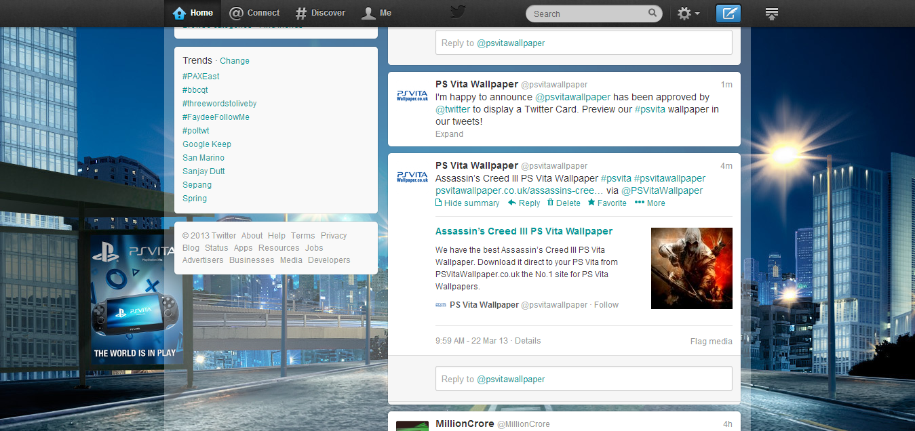Click the small PS Vita logo in card byline
This screenshot has width=915, height=431.
[441, 305]
